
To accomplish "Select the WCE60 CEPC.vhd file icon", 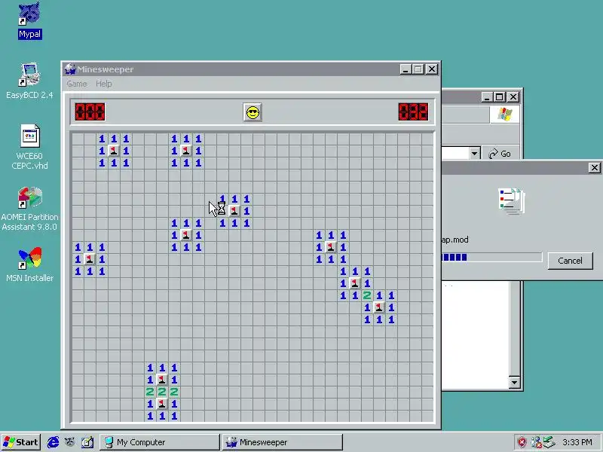I will click(29, 147).
